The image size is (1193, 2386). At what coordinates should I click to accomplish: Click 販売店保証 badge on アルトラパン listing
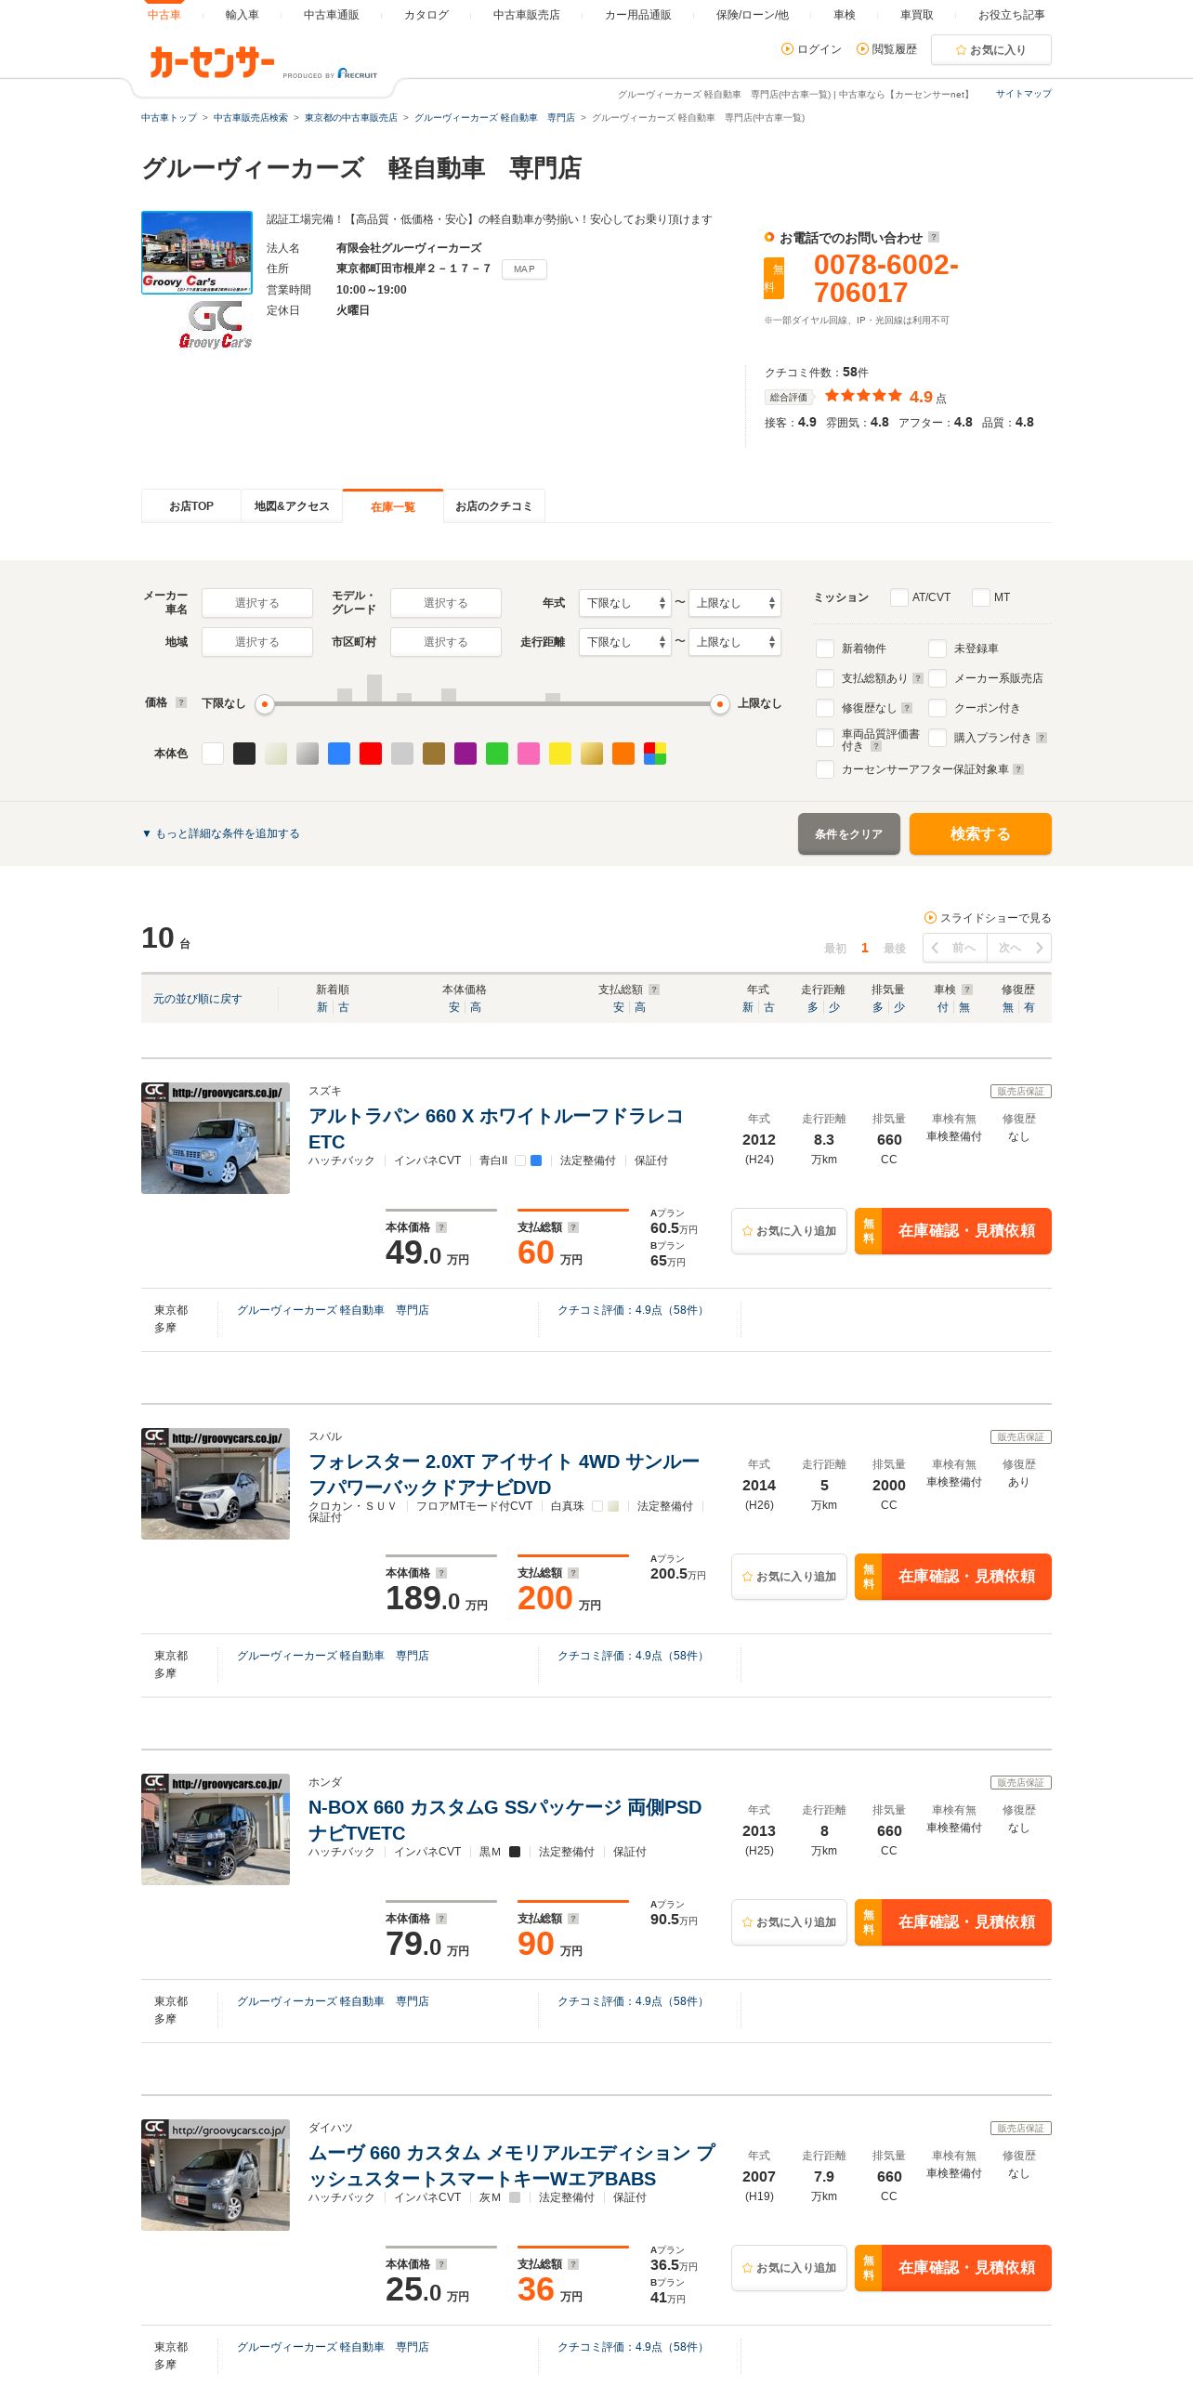[1020, 1092]
